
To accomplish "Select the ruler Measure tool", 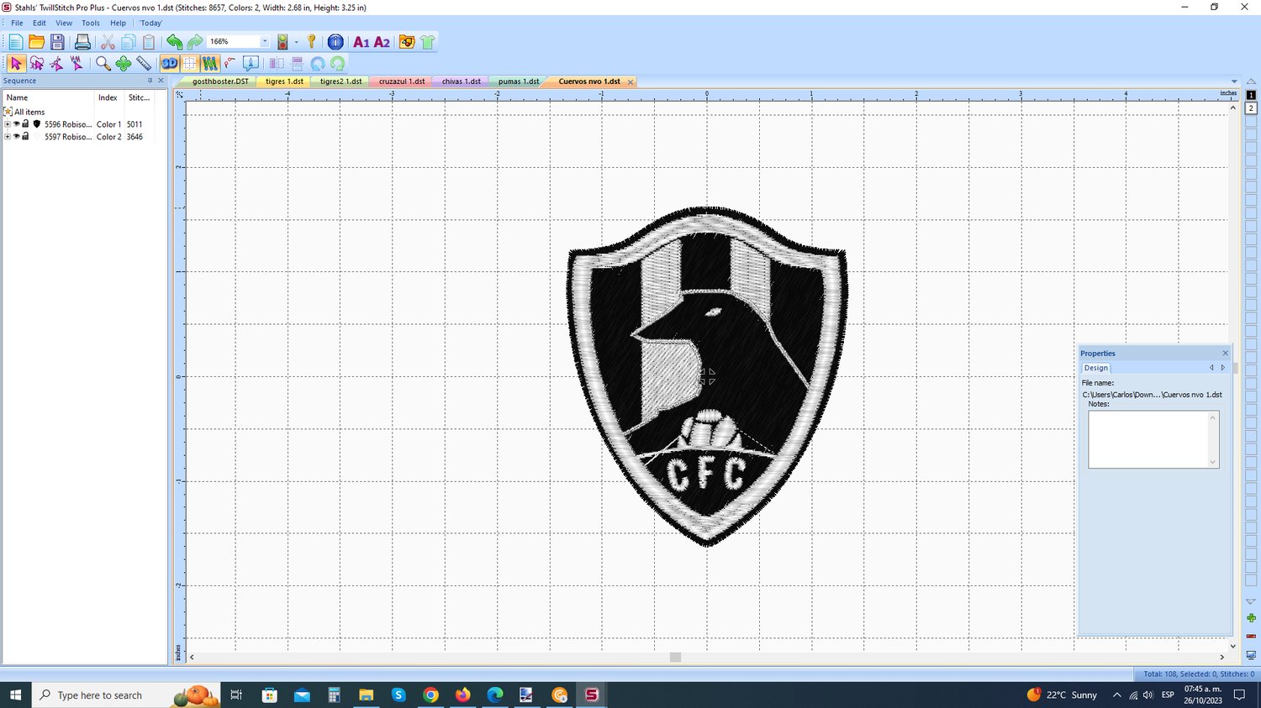I will (x=144, y=63).
